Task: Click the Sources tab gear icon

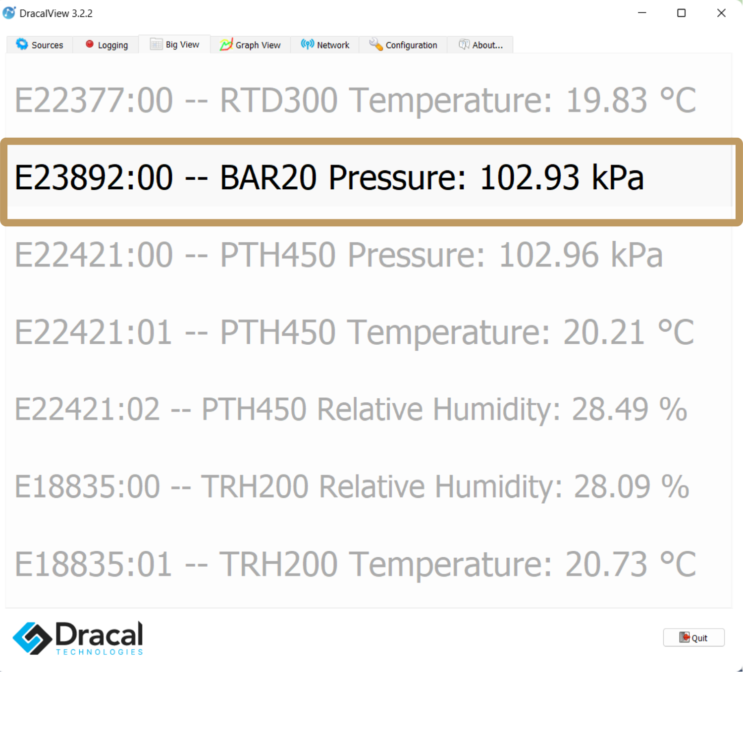Action: (22, 44)
